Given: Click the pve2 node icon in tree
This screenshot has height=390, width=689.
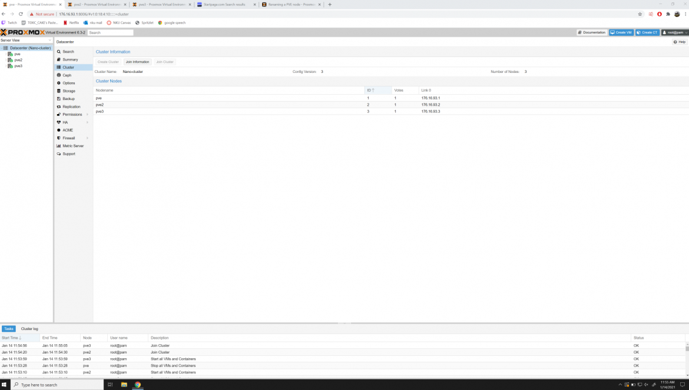Looking at the screenshot, I should (x=10, y=60).
